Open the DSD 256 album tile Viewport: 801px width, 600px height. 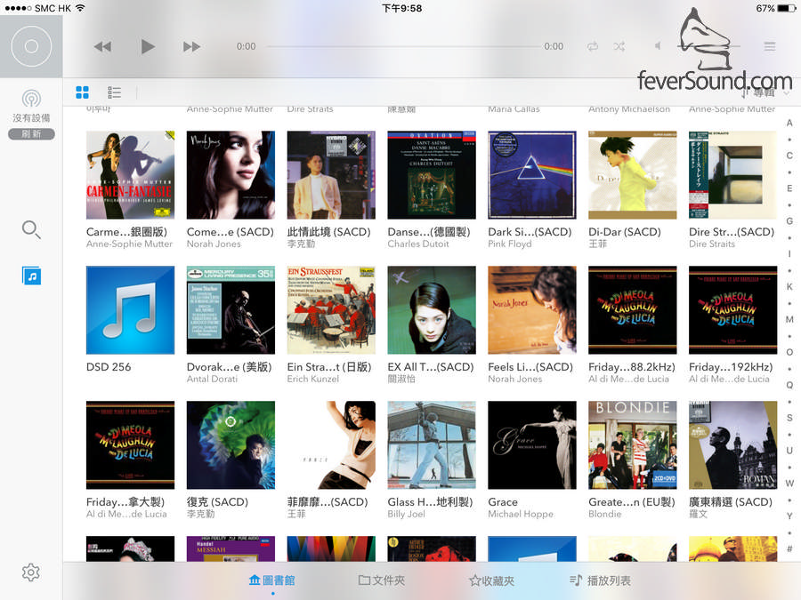tap(130, 310)
